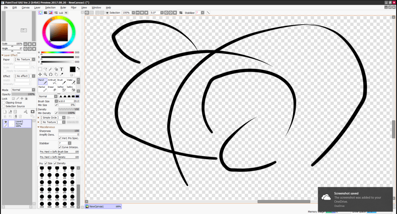Image resolution: width=397 pixels, height=214 pixels.
Task: Click the Screenshot saved OneDrive notification
Action: 355,199
